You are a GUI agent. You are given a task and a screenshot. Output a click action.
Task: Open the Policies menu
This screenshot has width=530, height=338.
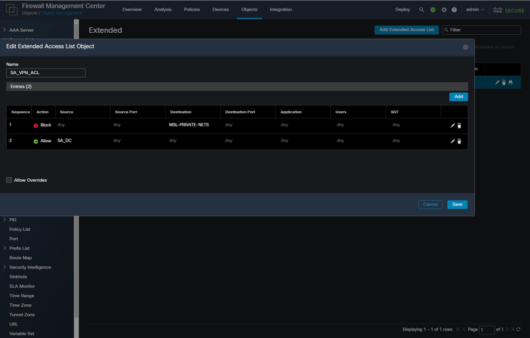192,10
